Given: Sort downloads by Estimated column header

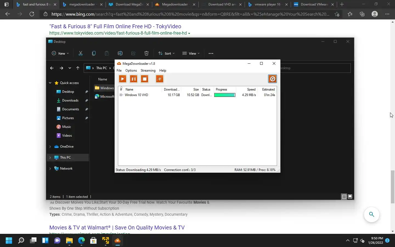Looking at the screenshot, I should 267,89.
